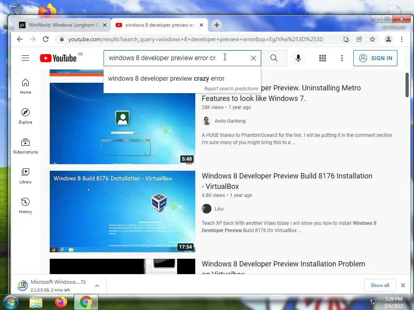The width and height of the screenshot is (414, 310).
Task: Visit Liko channel name
Action: click(219, 209)
